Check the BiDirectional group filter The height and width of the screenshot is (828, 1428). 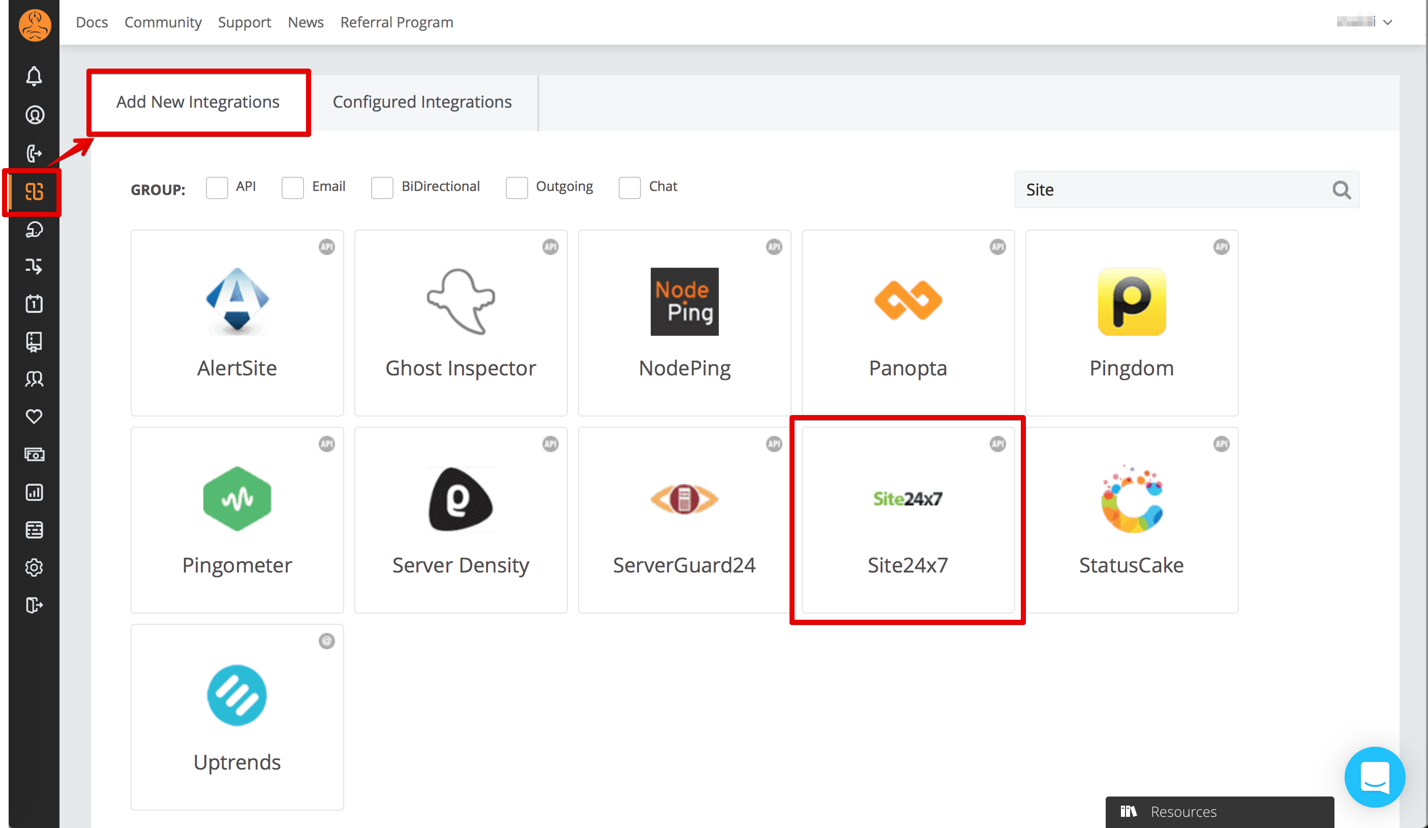tap(382, 187)
